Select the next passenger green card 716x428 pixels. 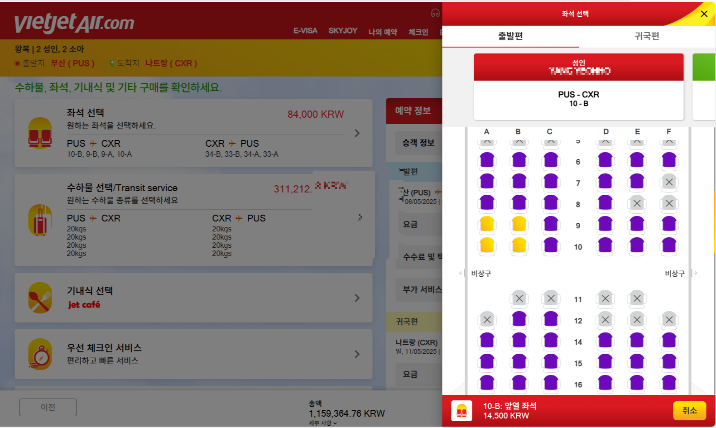click(704, 87)
